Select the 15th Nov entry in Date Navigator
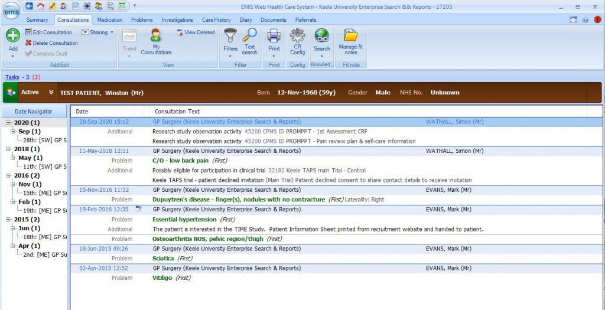Image resolution: width=605 pixels, height=310 pixels. (x=45, y=192)
